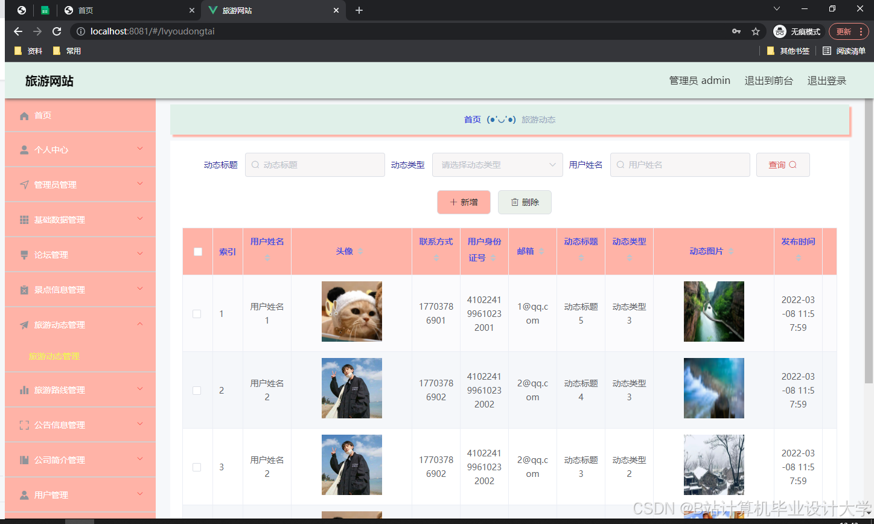Check the checkbox for row 1
Image resolution: width=874 pixels, height=524 pixels.
[x=197, y=314]
